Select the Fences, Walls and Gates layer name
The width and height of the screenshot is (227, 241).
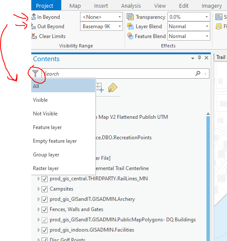point(76,209)
